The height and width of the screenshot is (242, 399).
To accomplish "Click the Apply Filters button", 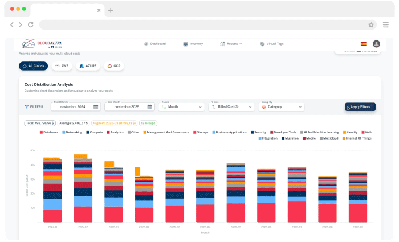I will coord(360,106).
